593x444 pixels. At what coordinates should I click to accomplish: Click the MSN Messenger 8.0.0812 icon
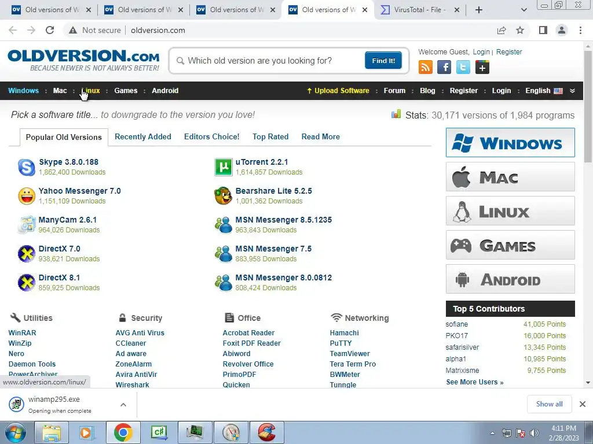tap(223, 282)
